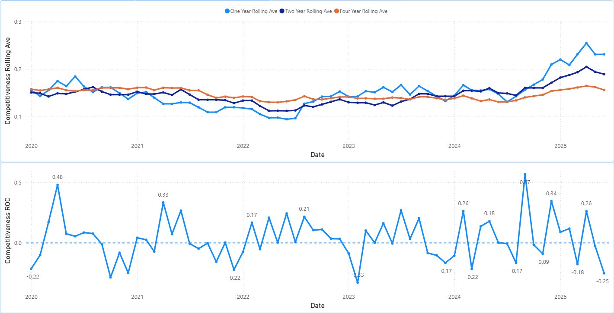Highlight the "Four Year Rolling Ave" legend label
Viewport: 614px width, 313px height.
[363, 11]
